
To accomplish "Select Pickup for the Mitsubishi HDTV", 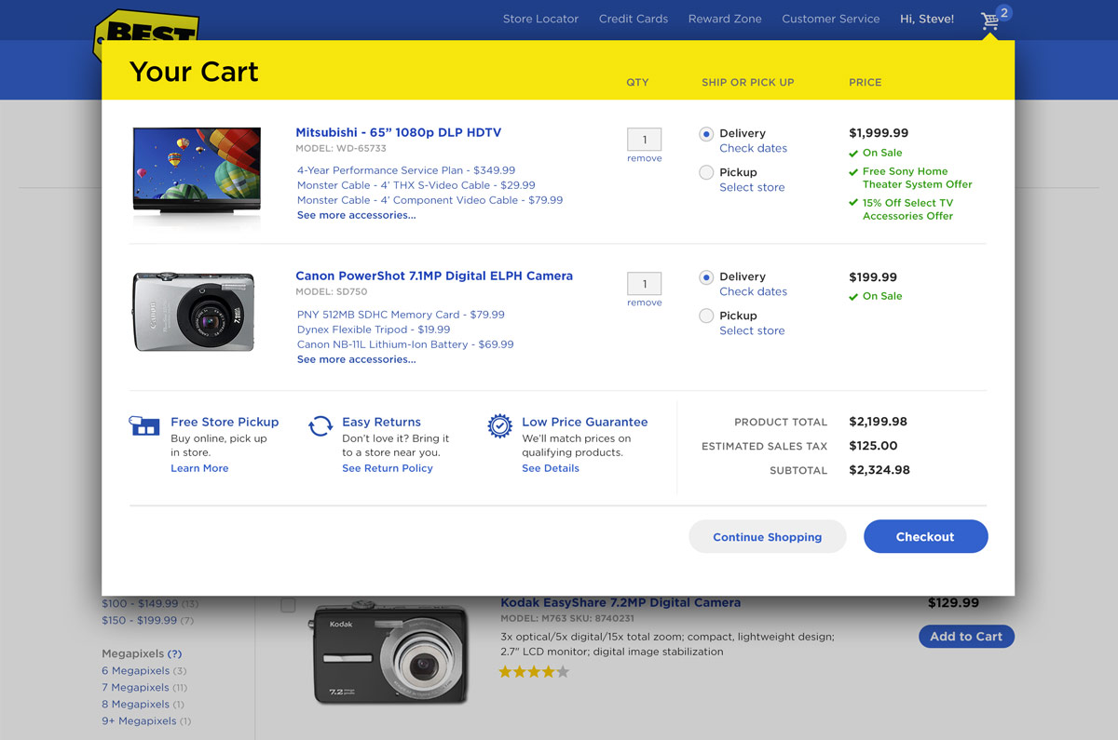I will (x=705, y=172).
